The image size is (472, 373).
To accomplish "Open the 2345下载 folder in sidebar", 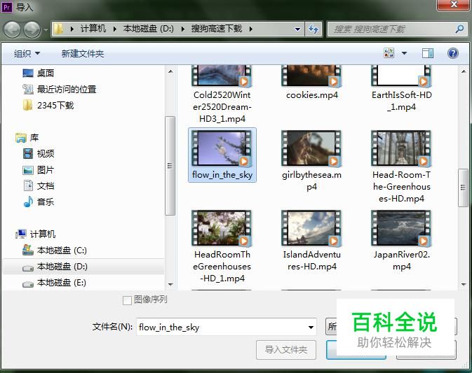I will coord(48,106).
